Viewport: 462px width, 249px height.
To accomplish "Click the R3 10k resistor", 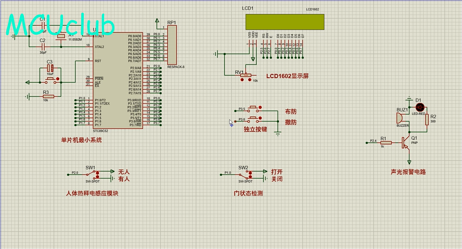I will [x=49, y=96].
